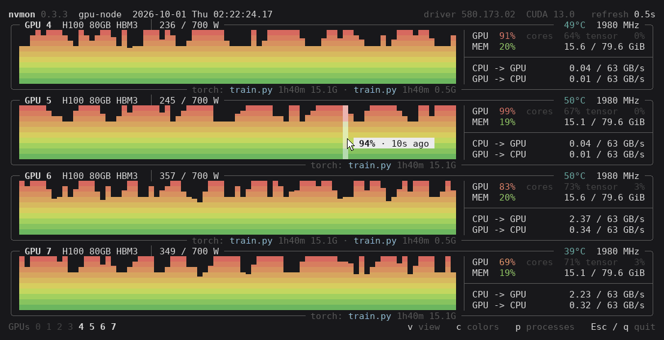This screenshot has width=664, height=340.
Task: Toggle GPU 7 in the GPUs selector
Action: coord(113,326)
